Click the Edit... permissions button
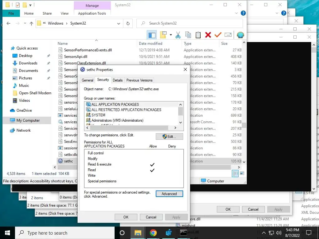This screenshot has width=319, height=239. click(169, 137)
